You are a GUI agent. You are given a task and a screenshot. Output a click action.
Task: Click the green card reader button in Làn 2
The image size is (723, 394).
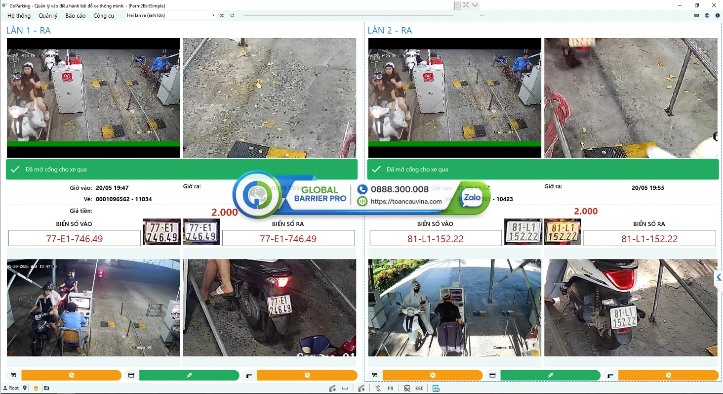point(551,375)
